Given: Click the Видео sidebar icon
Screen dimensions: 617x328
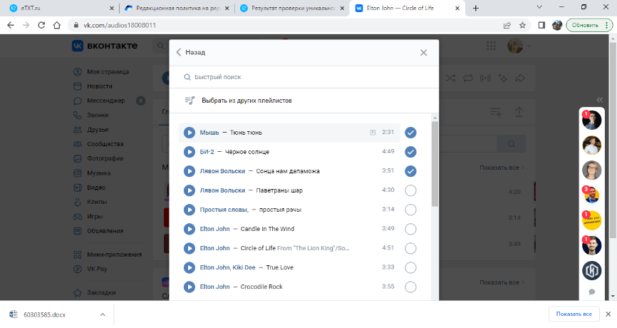Looking at the screenshot, I should 78,188.
